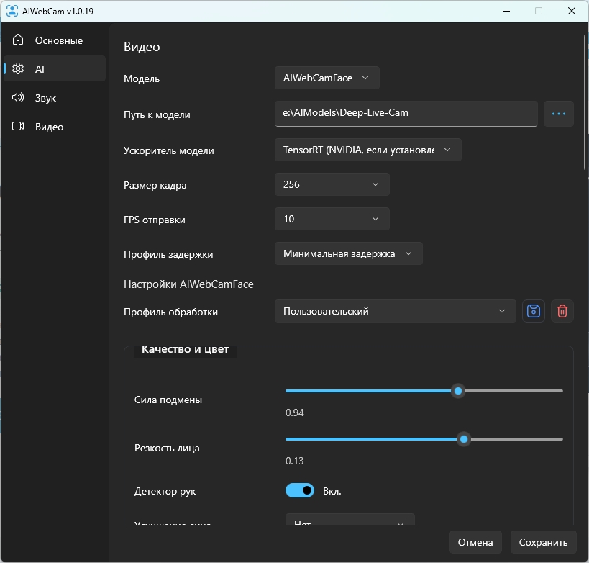The image size is (589, 563).
Task: Expand the Ускоритель модели TensorRT dropdown
Action: click(x=367, y=150)
